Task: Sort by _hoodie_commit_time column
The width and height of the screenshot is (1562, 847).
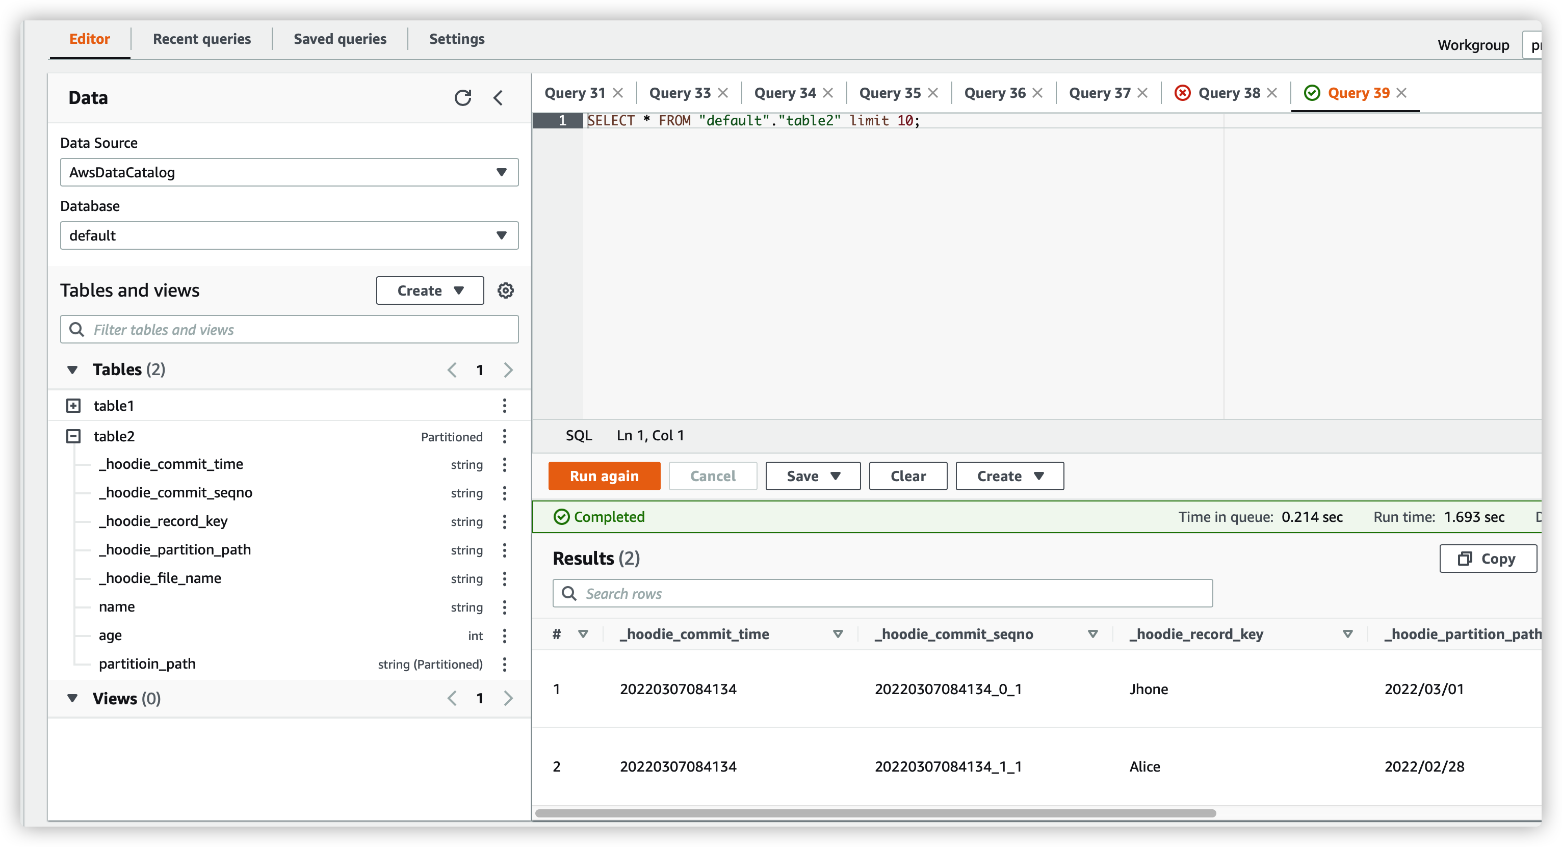Action: coord(838,634)
